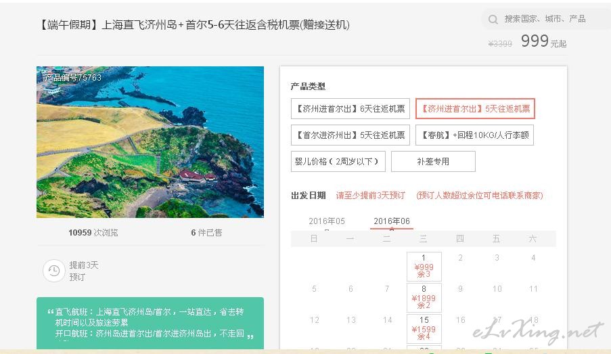
Task: Click the clock icon beside 提前3天预订
Action: tap(53, 271)
